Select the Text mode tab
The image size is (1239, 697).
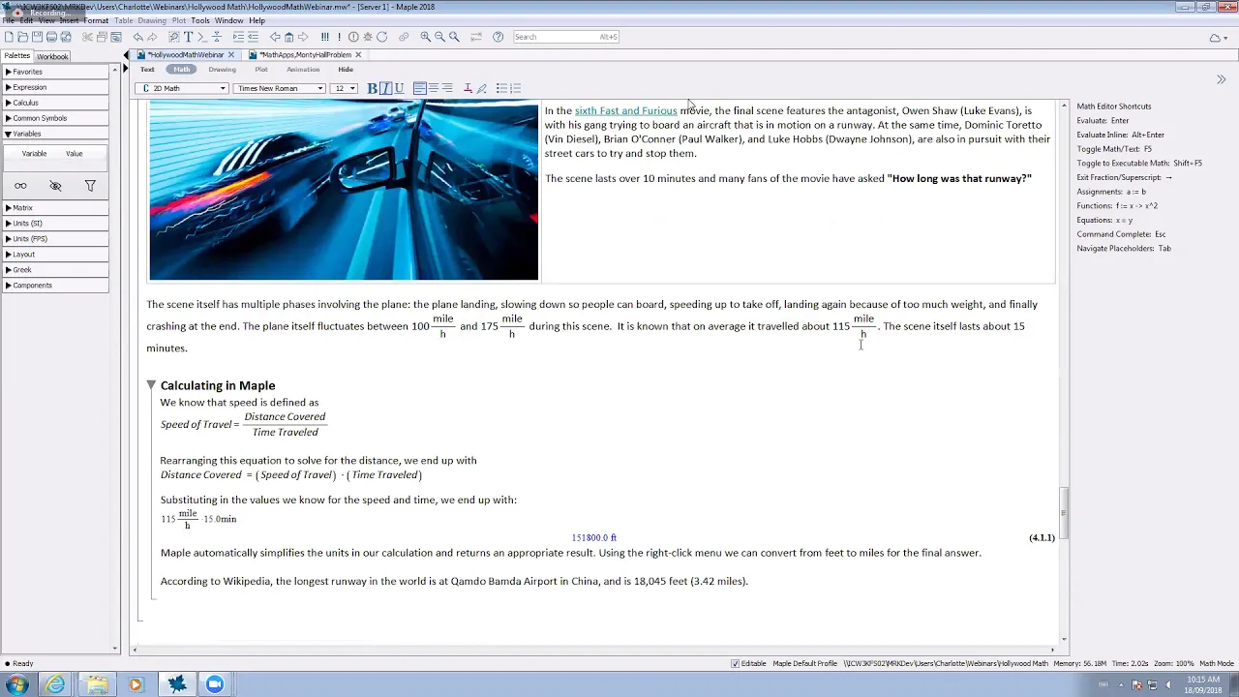click(x=147, y=70)
